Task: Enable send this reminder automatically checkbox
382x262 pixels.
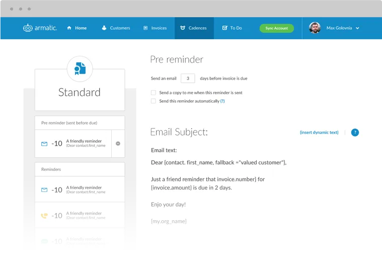Action: 153,101
